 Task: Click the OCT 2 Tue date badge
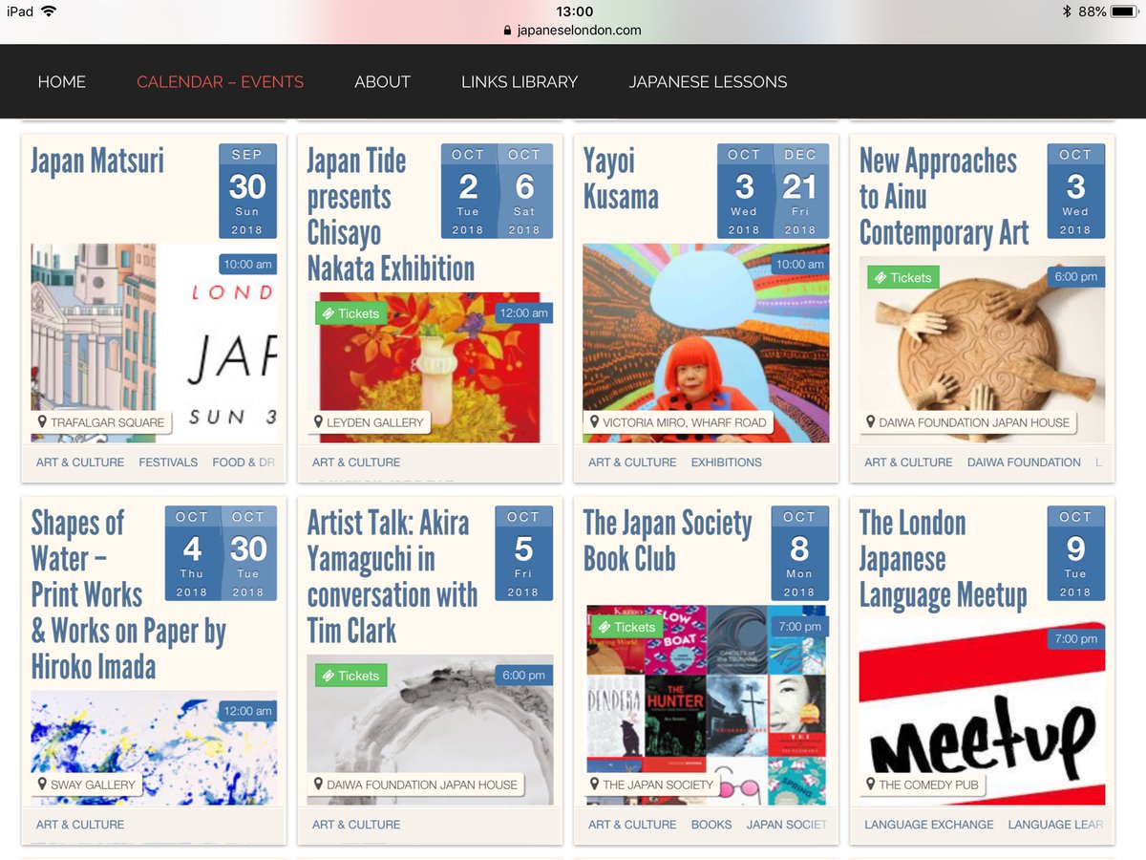pos(468,191)
